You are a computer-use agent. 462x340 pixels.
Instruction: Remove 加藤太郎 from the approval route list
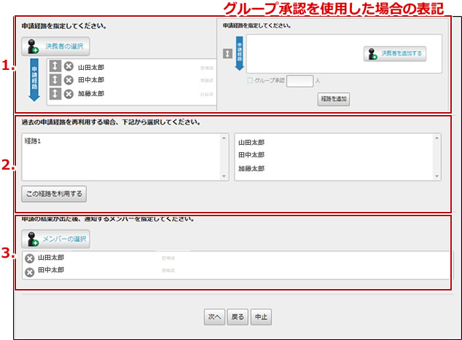point(68,94)
